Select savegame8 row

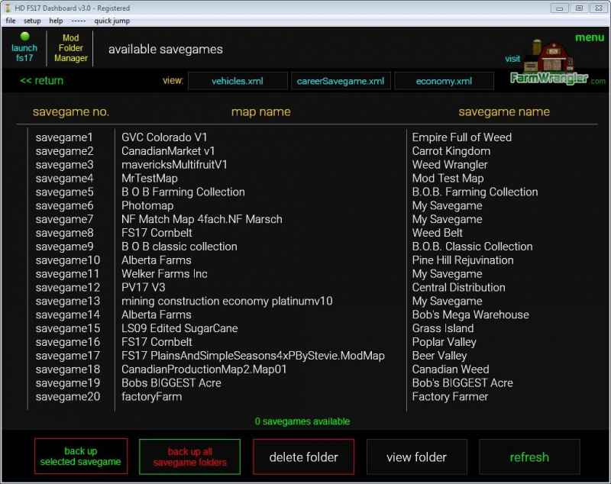(x=64, y=233)
